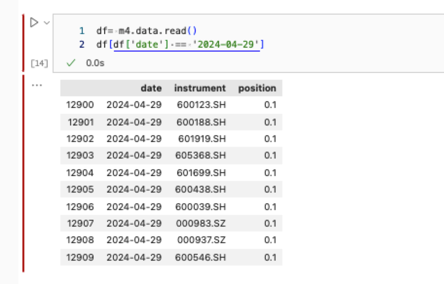Click line number 1 in the code cell
Viewport: 444px width, 284px height.
[82, 31]
